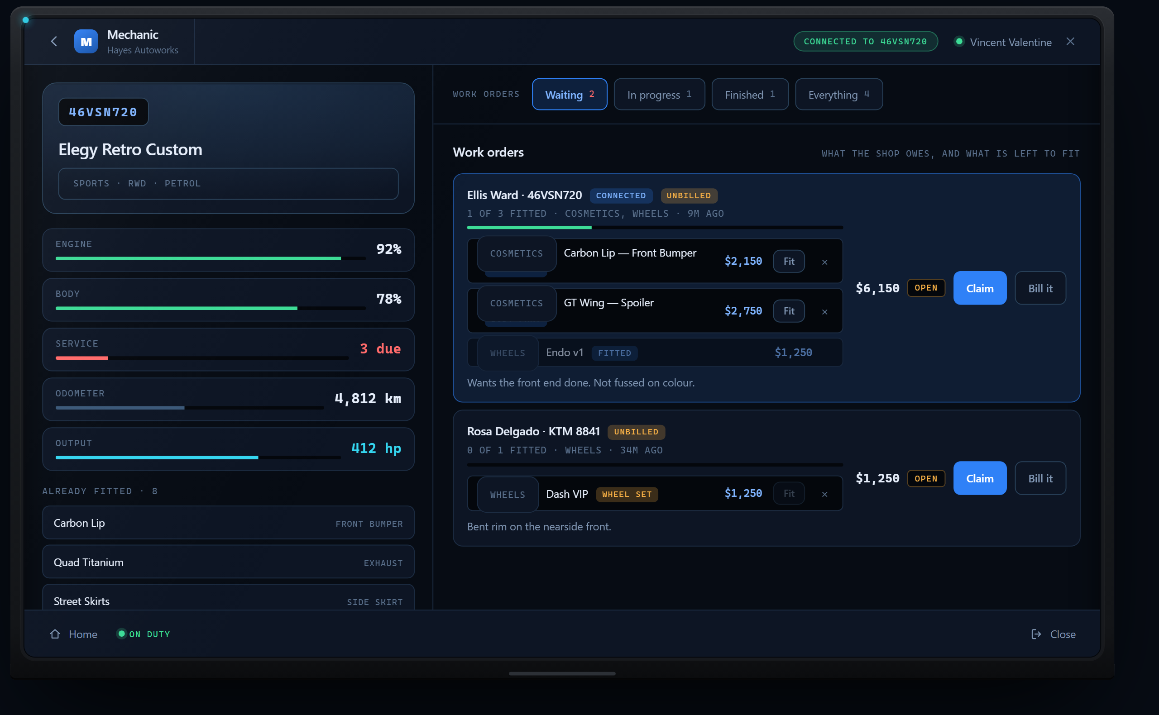This screenshot has height=715, width=1159.
Task: Click the Vincent Valentine user name
Action: [x=1011, y=42]
